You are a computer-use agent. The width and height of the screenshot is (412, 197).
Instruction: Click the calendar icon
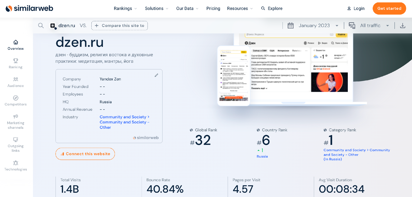coord(290,26)
